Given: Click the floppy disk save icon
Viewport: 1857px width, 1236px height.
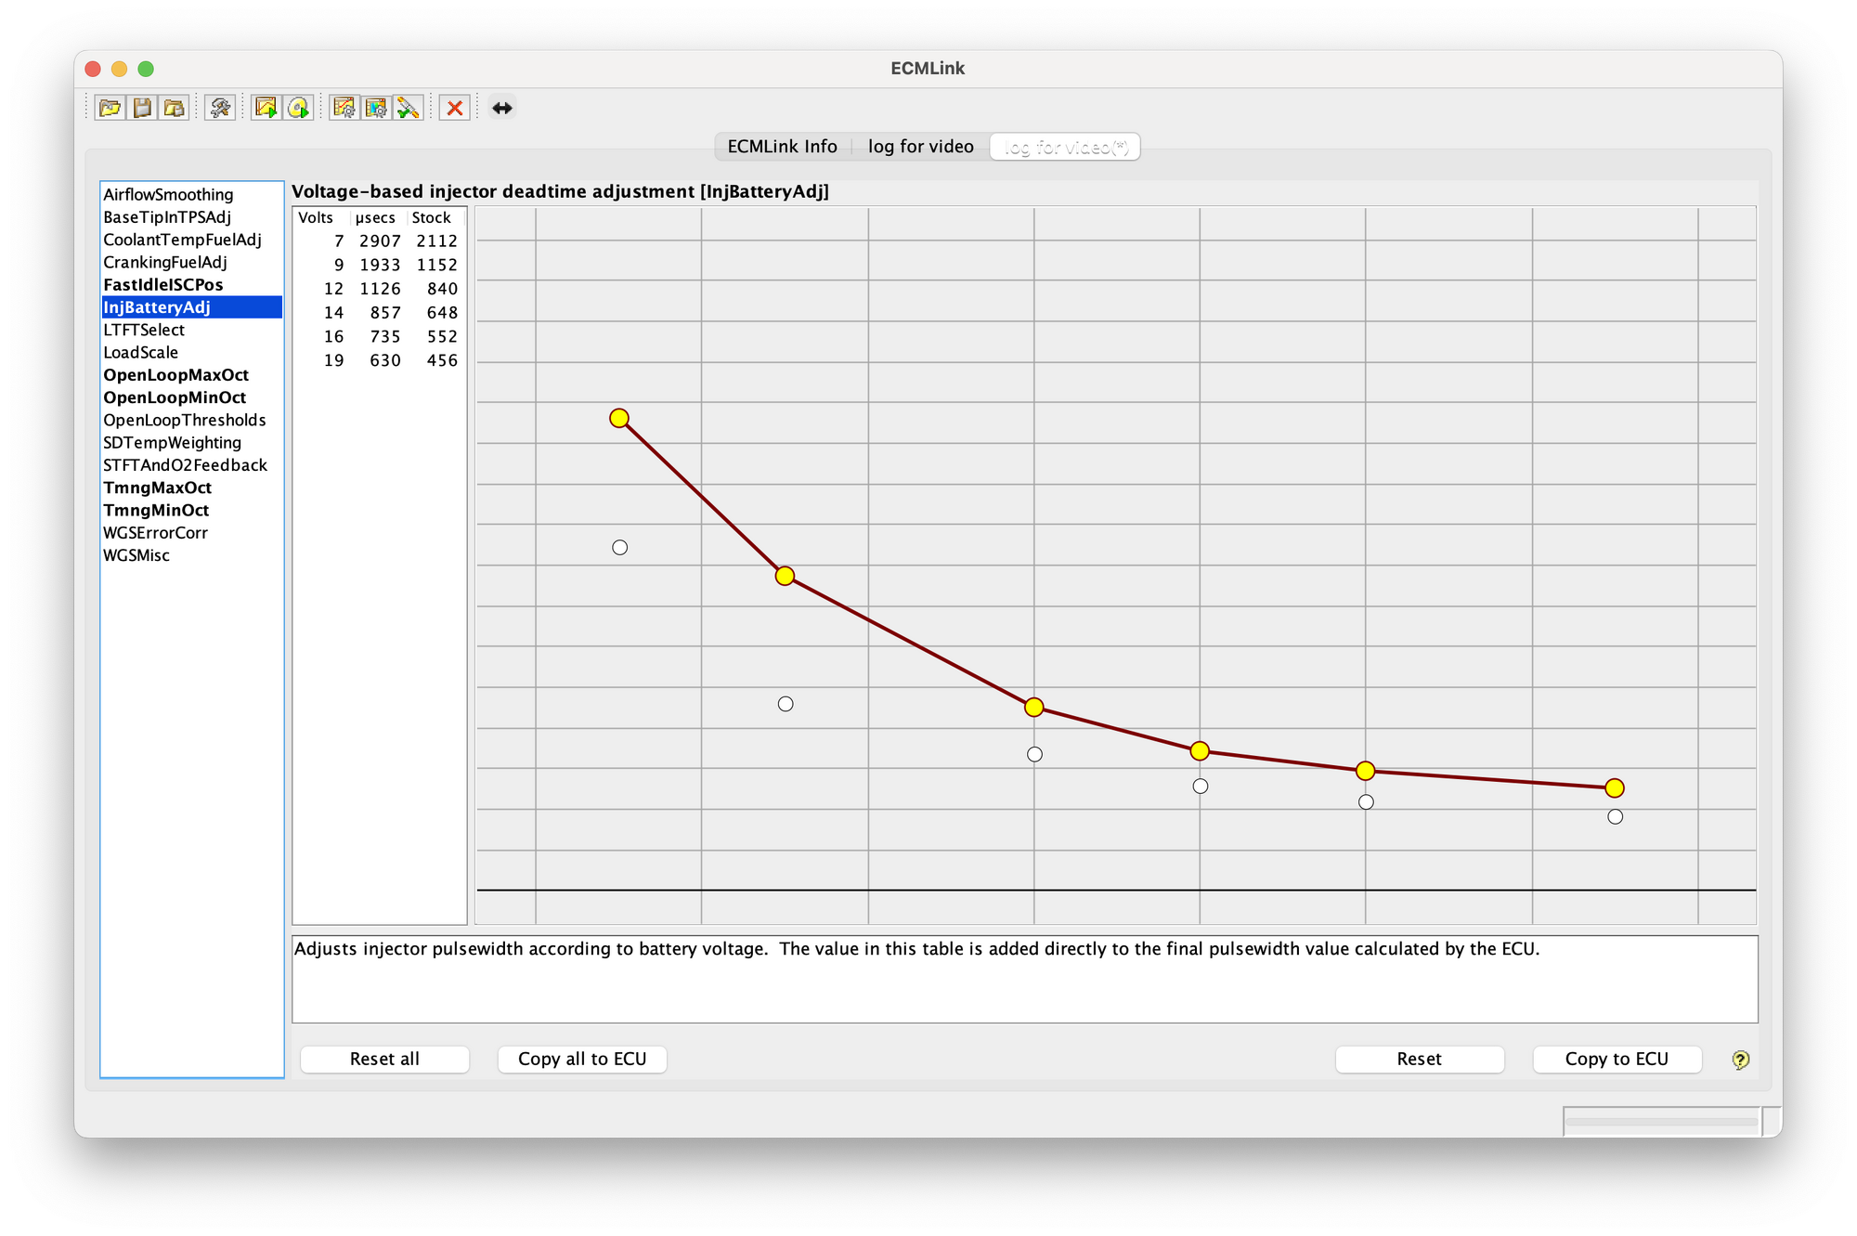Looking at the screenshot, I should tap(142, 108).
